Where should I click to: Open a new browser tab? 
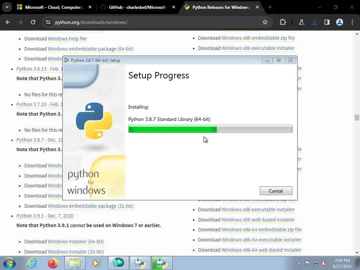pyautogui.click(x=270, y=7)
